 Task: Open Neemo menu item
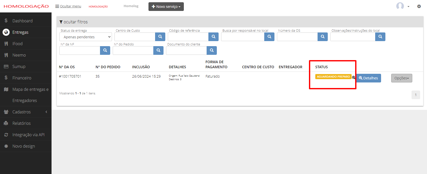26,55
